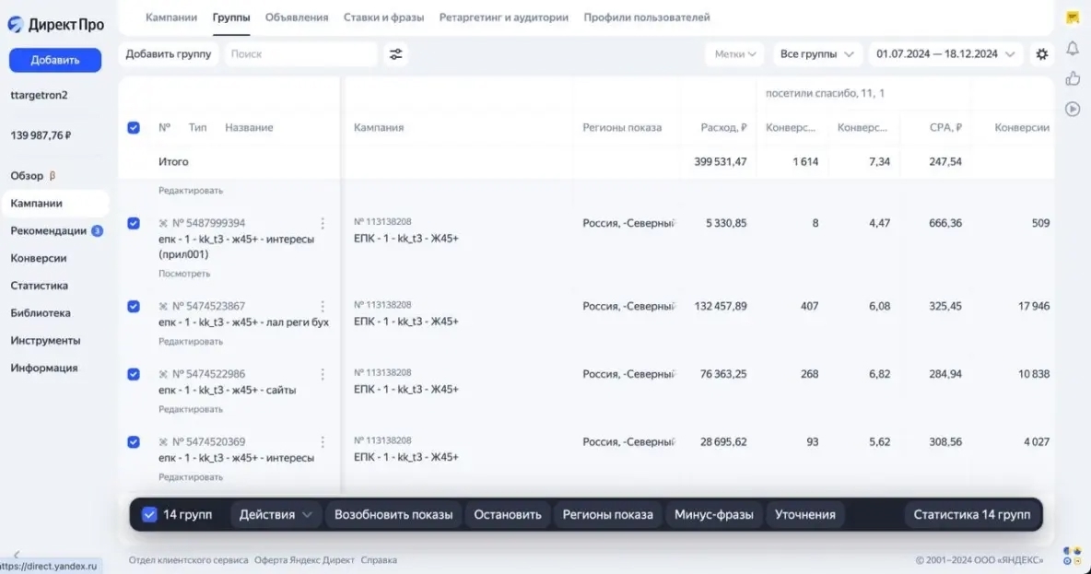This screenshot has width=1091, height=574.
Task: Open three-dot menu for group 5487999394
Action: pyautogui.click(x=323, y=223)
